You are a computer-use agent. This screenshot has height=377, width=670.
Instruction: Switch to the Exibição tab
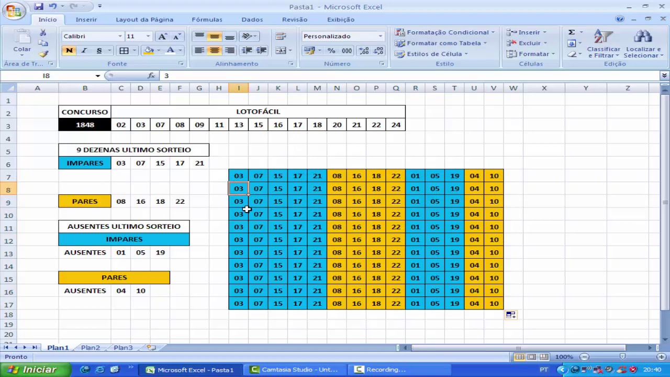point(341,19)
